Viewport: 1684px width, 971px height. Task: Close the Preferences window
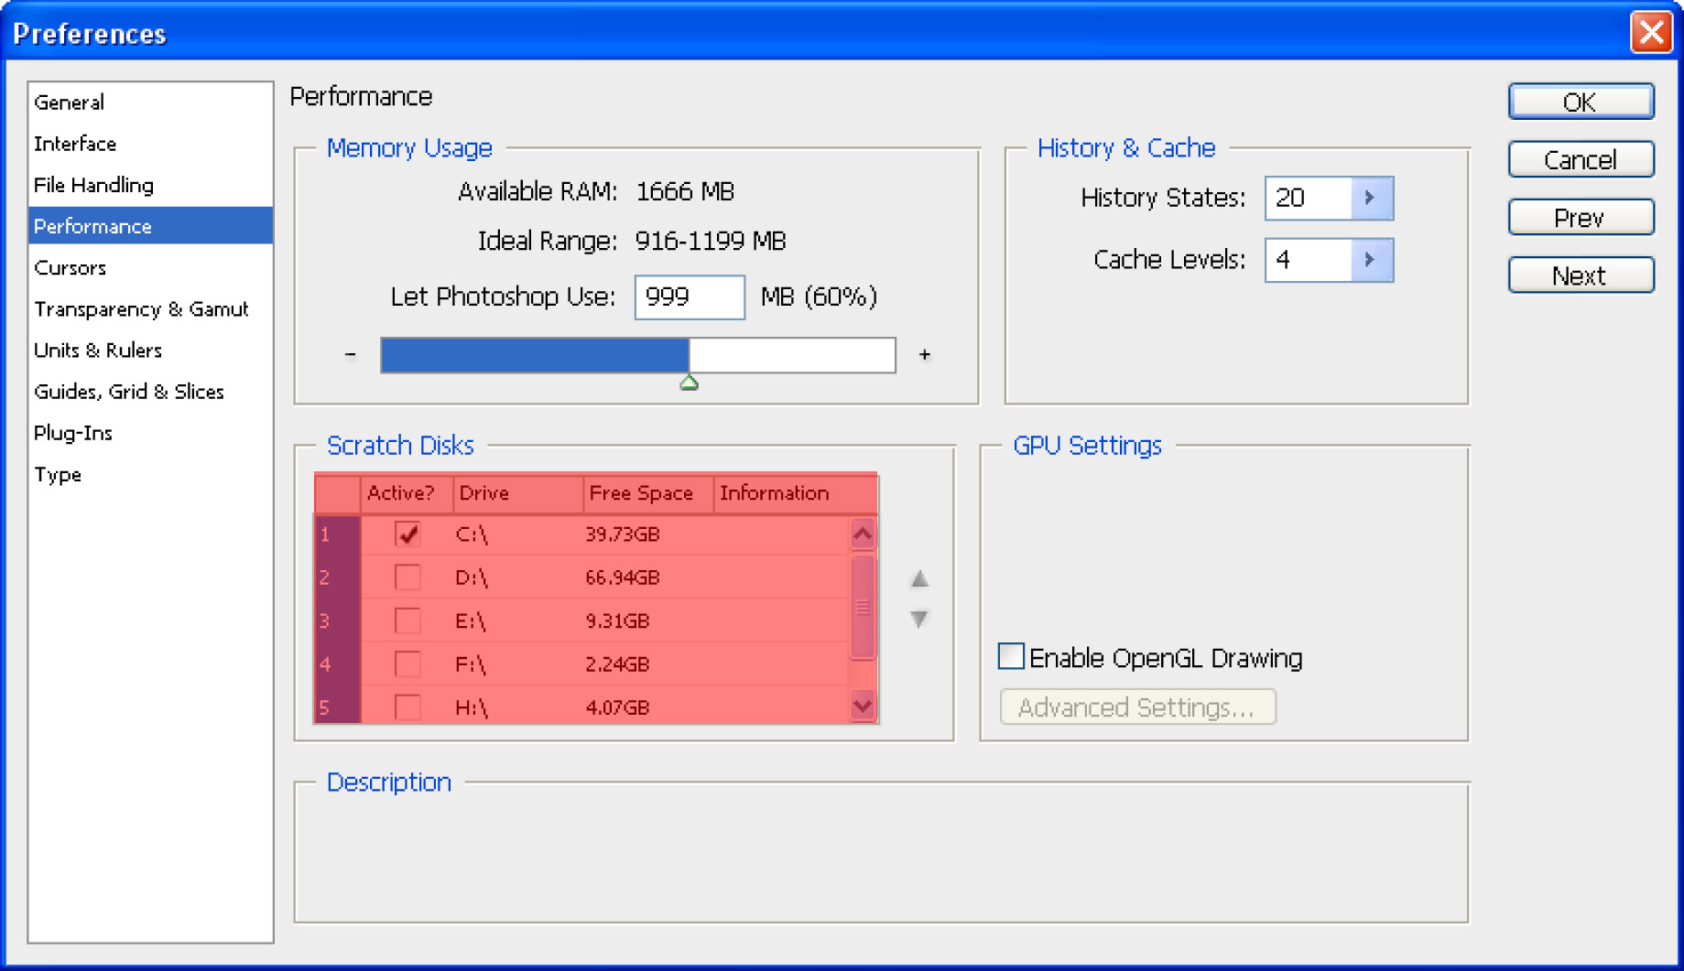tap(1651, 33)
